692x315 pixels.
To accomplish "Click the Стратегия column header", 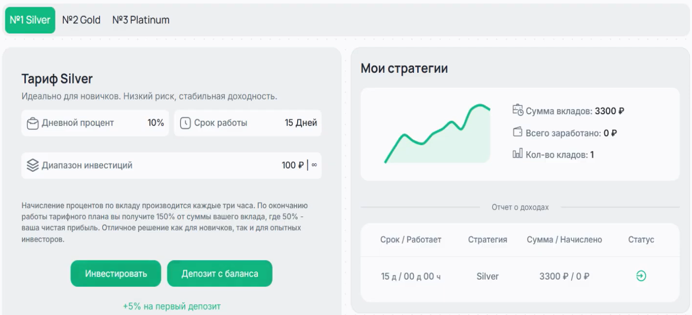I will point(487,240).
